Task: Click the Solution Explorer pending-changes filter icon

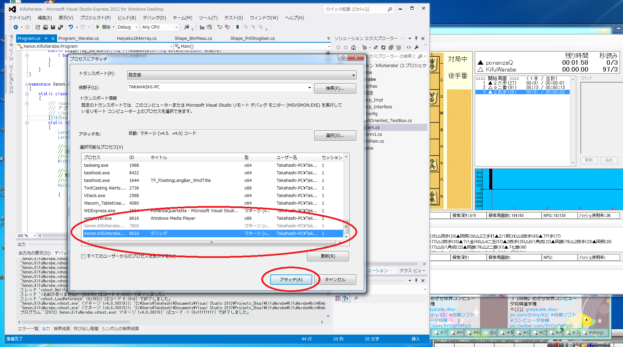Action: point(365,47)
